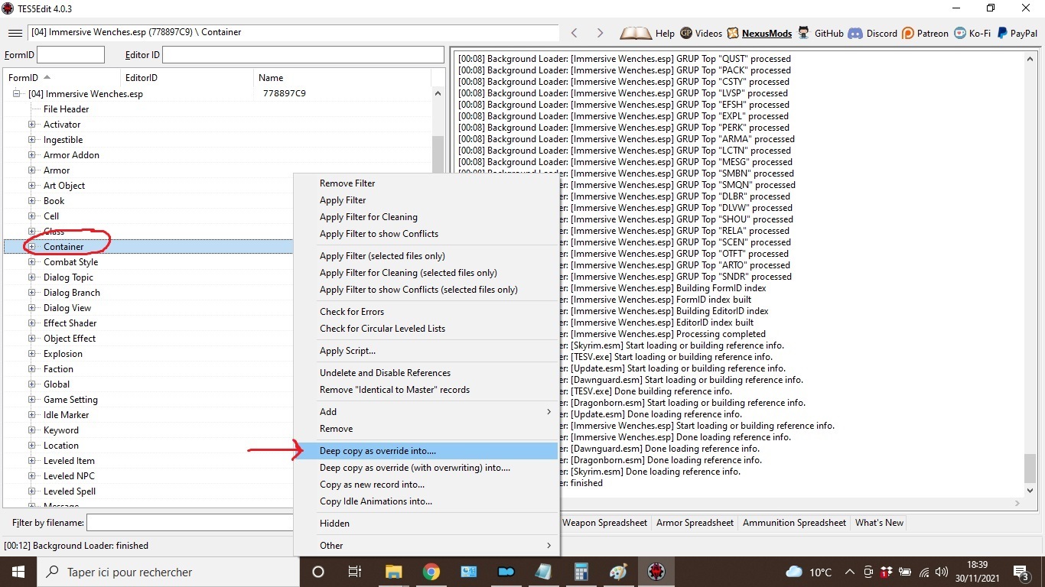
Task: Open Calculator from the taskbar
Action: 581,572
